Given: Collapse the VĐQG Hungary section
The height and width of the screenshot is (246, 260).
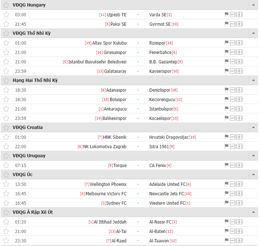Looking at the screenshot, I should (x=253, y=5).
